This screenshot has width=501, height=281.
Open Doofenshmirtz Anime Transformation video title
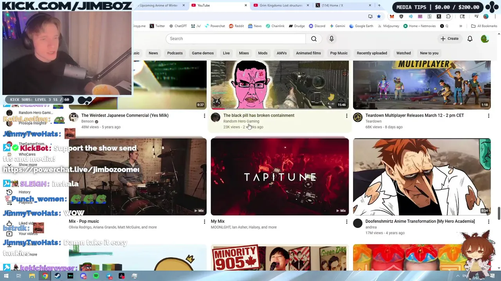[x=420, y=221]
